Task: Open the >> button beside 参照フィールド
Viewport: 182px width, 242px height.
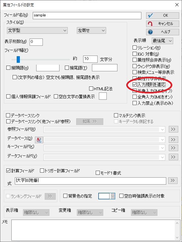Action: (173, 129)
